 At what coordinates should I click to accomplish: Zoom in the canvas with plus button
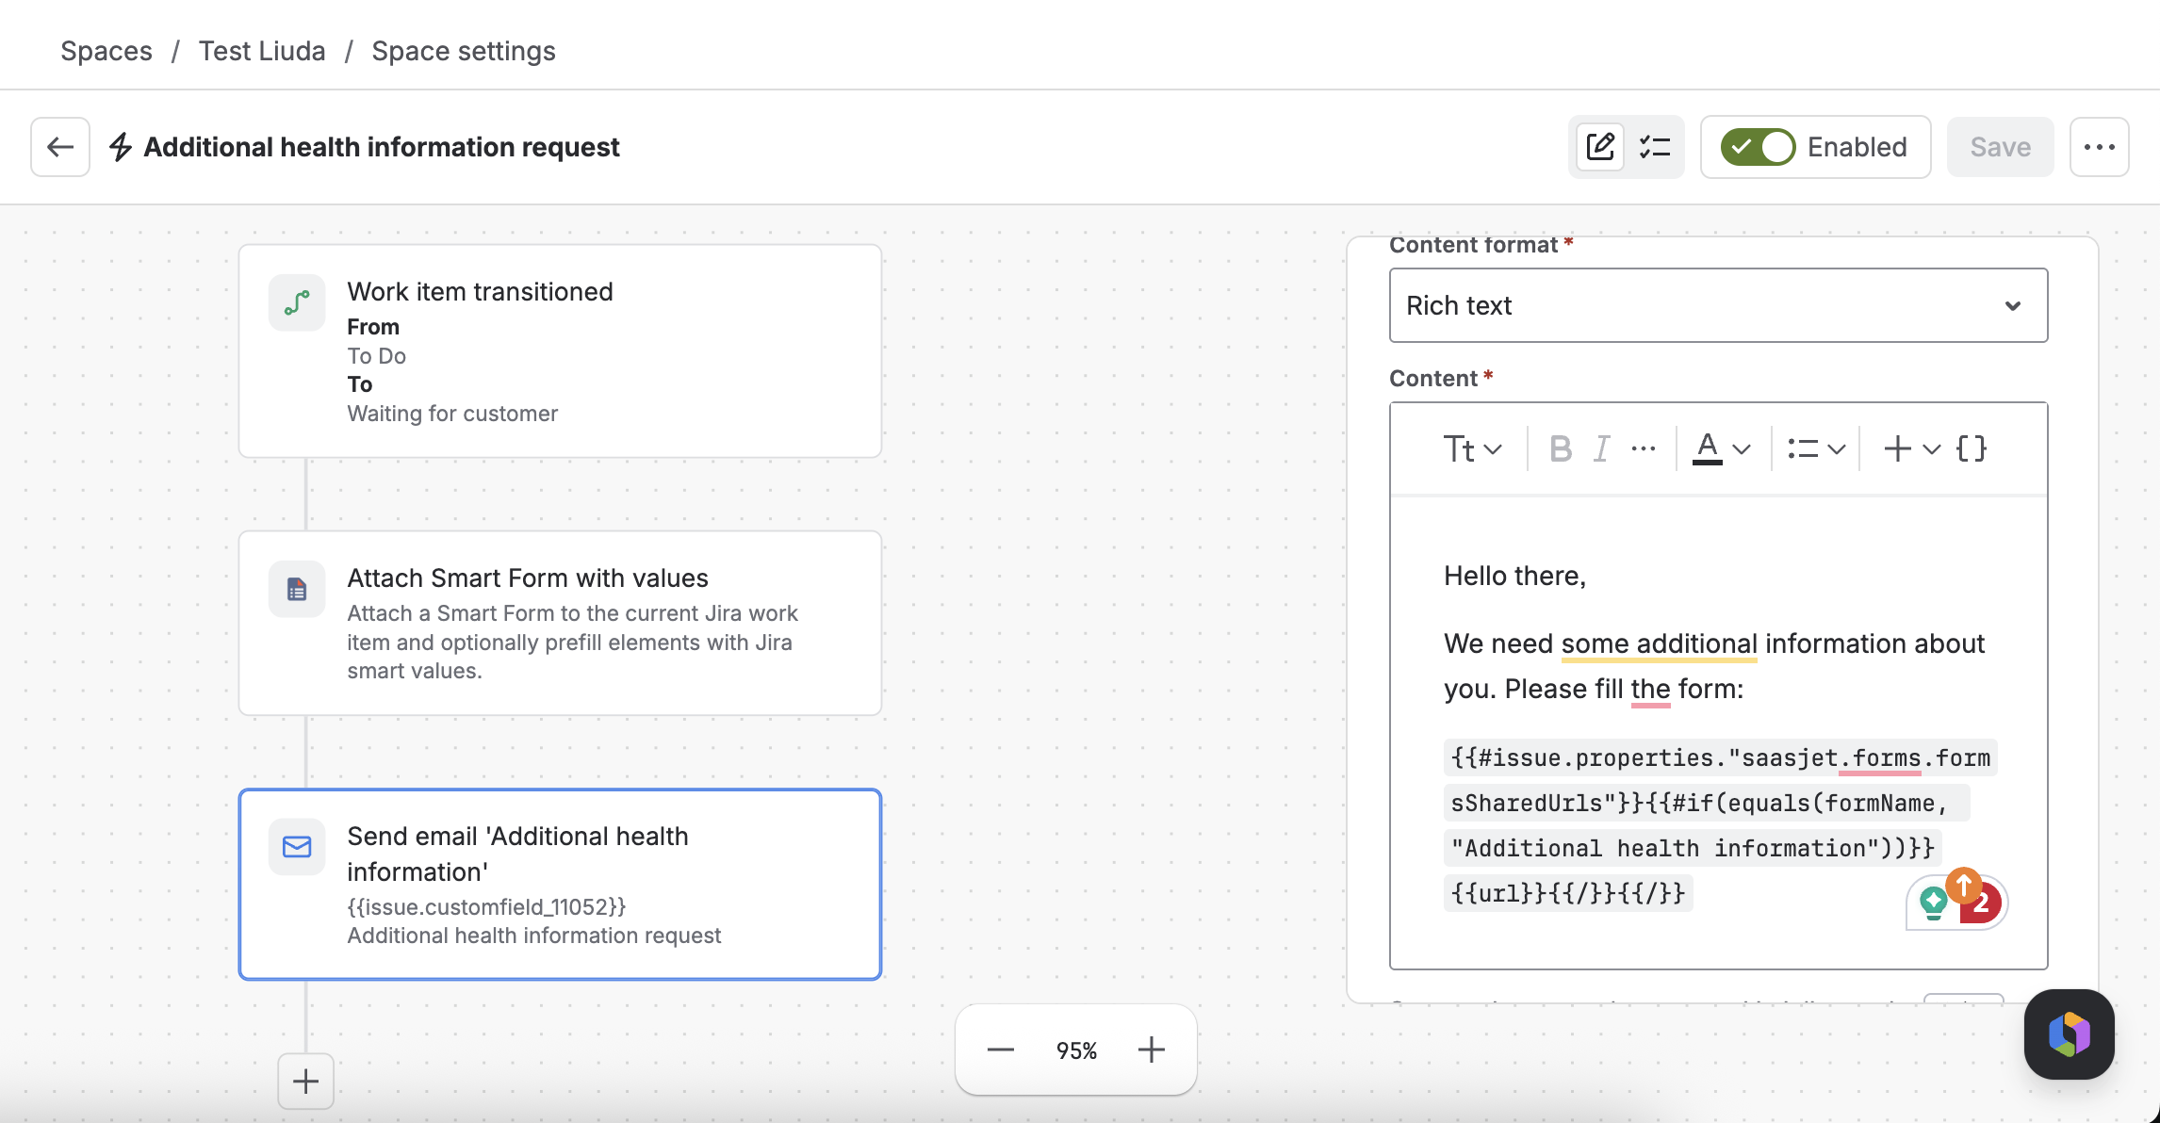click(x=1152, y=1050)
